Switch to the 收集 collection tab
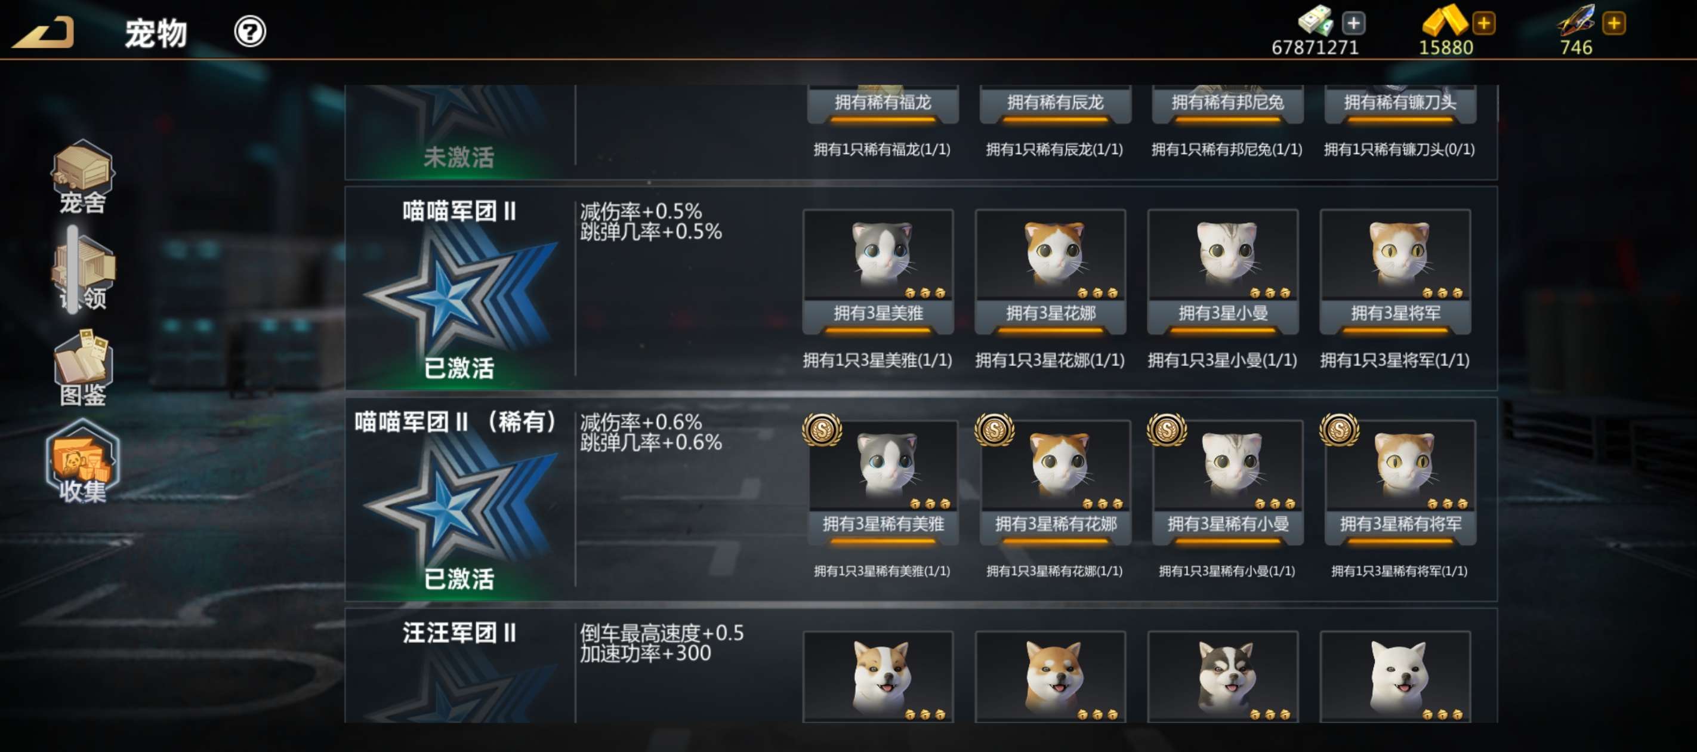Image resolution: width=1697 pixels, height=752 pixels. click(83, 463)
